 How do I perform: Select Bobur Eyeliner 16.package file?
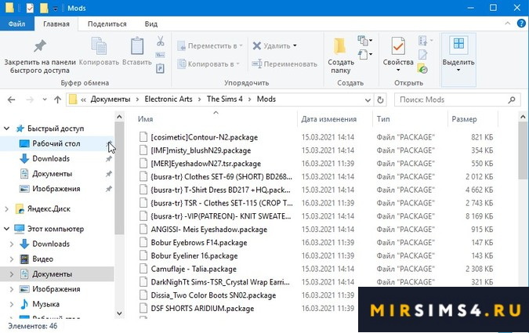tap(194, 255)
